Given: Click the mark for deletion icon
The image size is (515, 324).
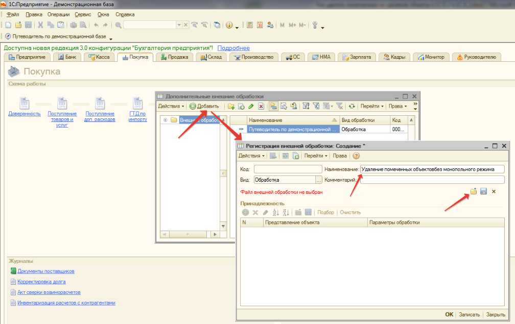Looking at the screenshot, I should (x=261, y=106).
